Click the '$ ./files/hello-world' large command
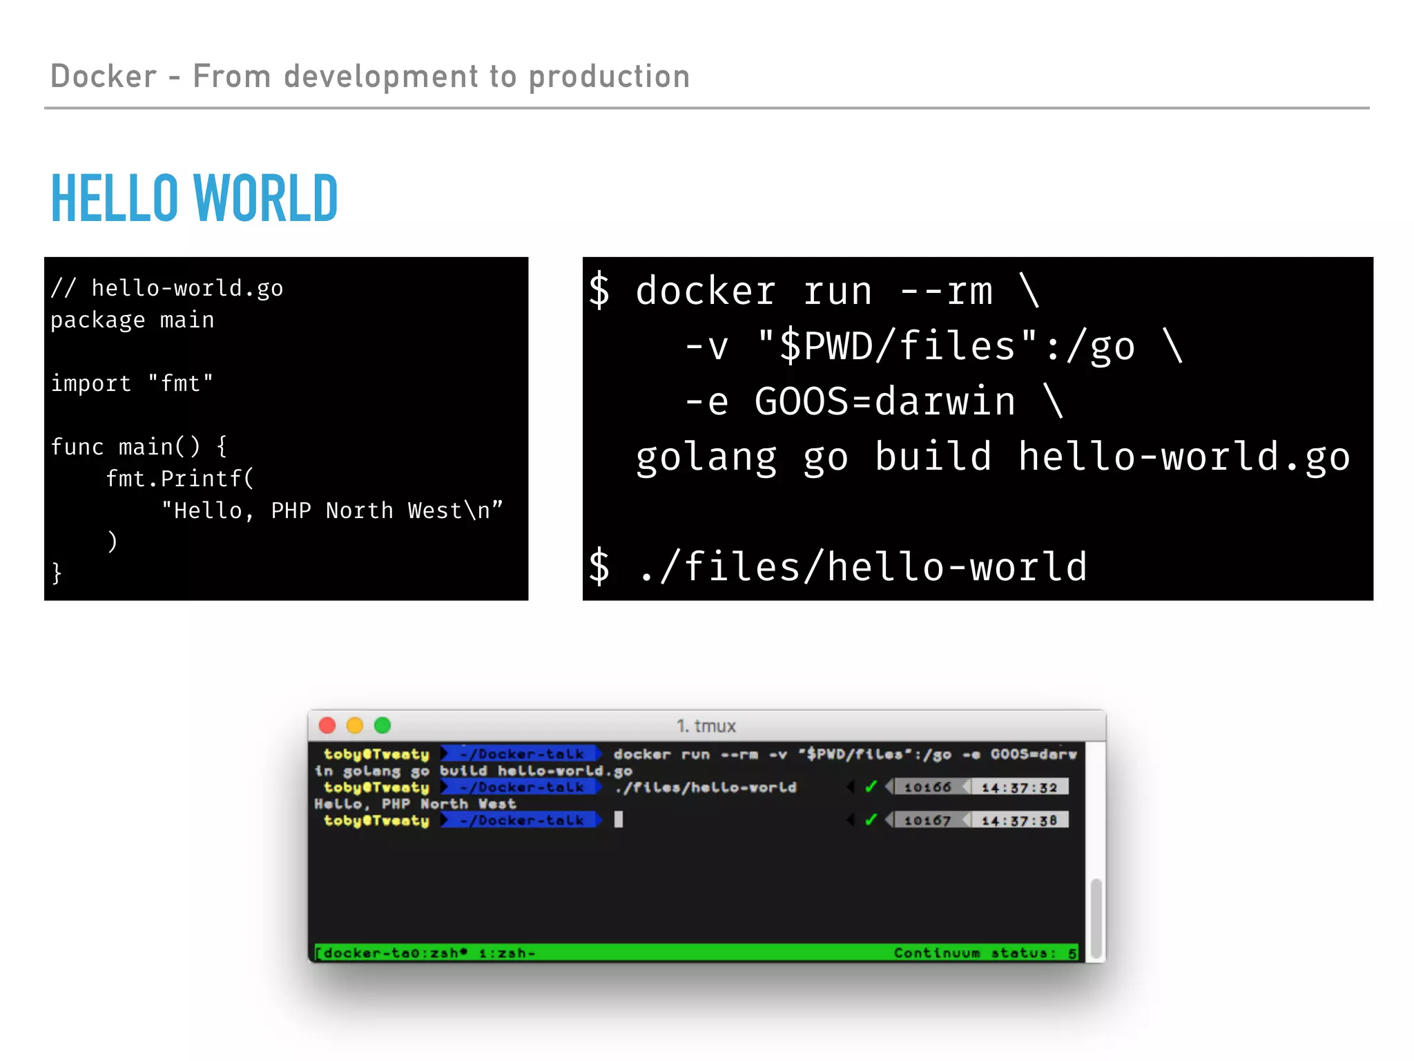 837,566
